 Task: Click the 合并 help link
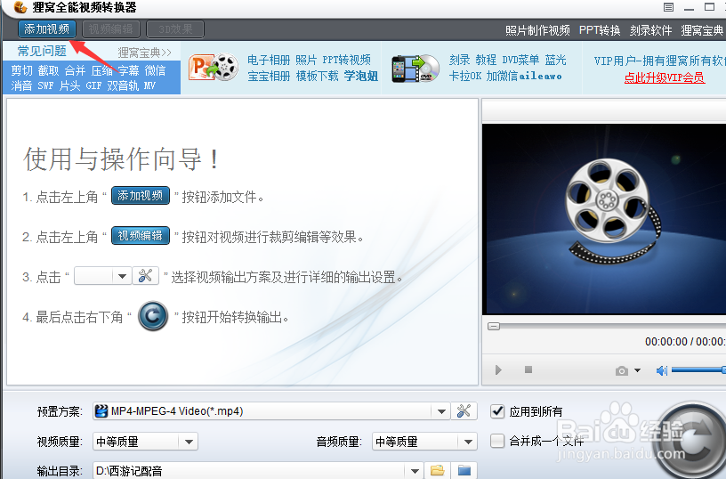click(x=75, y=70)
